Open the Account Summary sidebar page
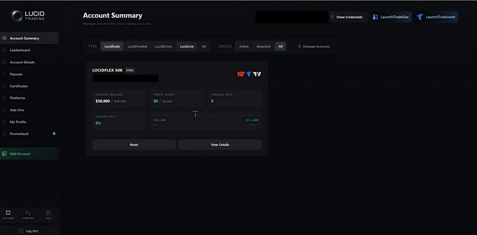This screenshot has width=477, height=235. (x=29, y=38)
